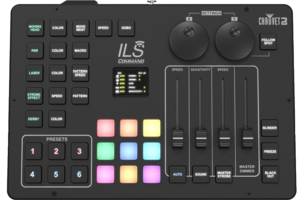The height and width of the screenshot is (200, 303).
Task: Tap the SPEED button in the Strobe Effect row
Action: point(57,96)
